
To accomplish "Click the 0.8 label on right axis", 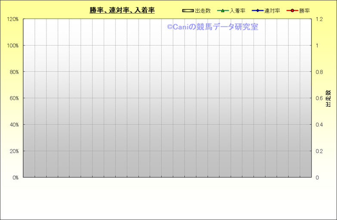I will (319, 72).
